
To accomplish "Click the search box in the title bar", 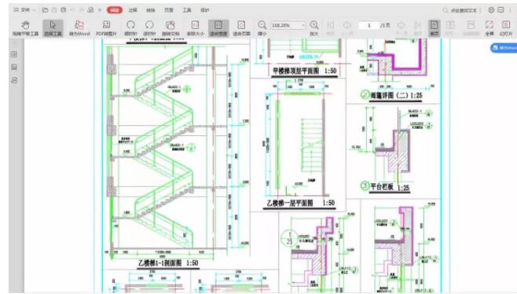I will 460,10.
